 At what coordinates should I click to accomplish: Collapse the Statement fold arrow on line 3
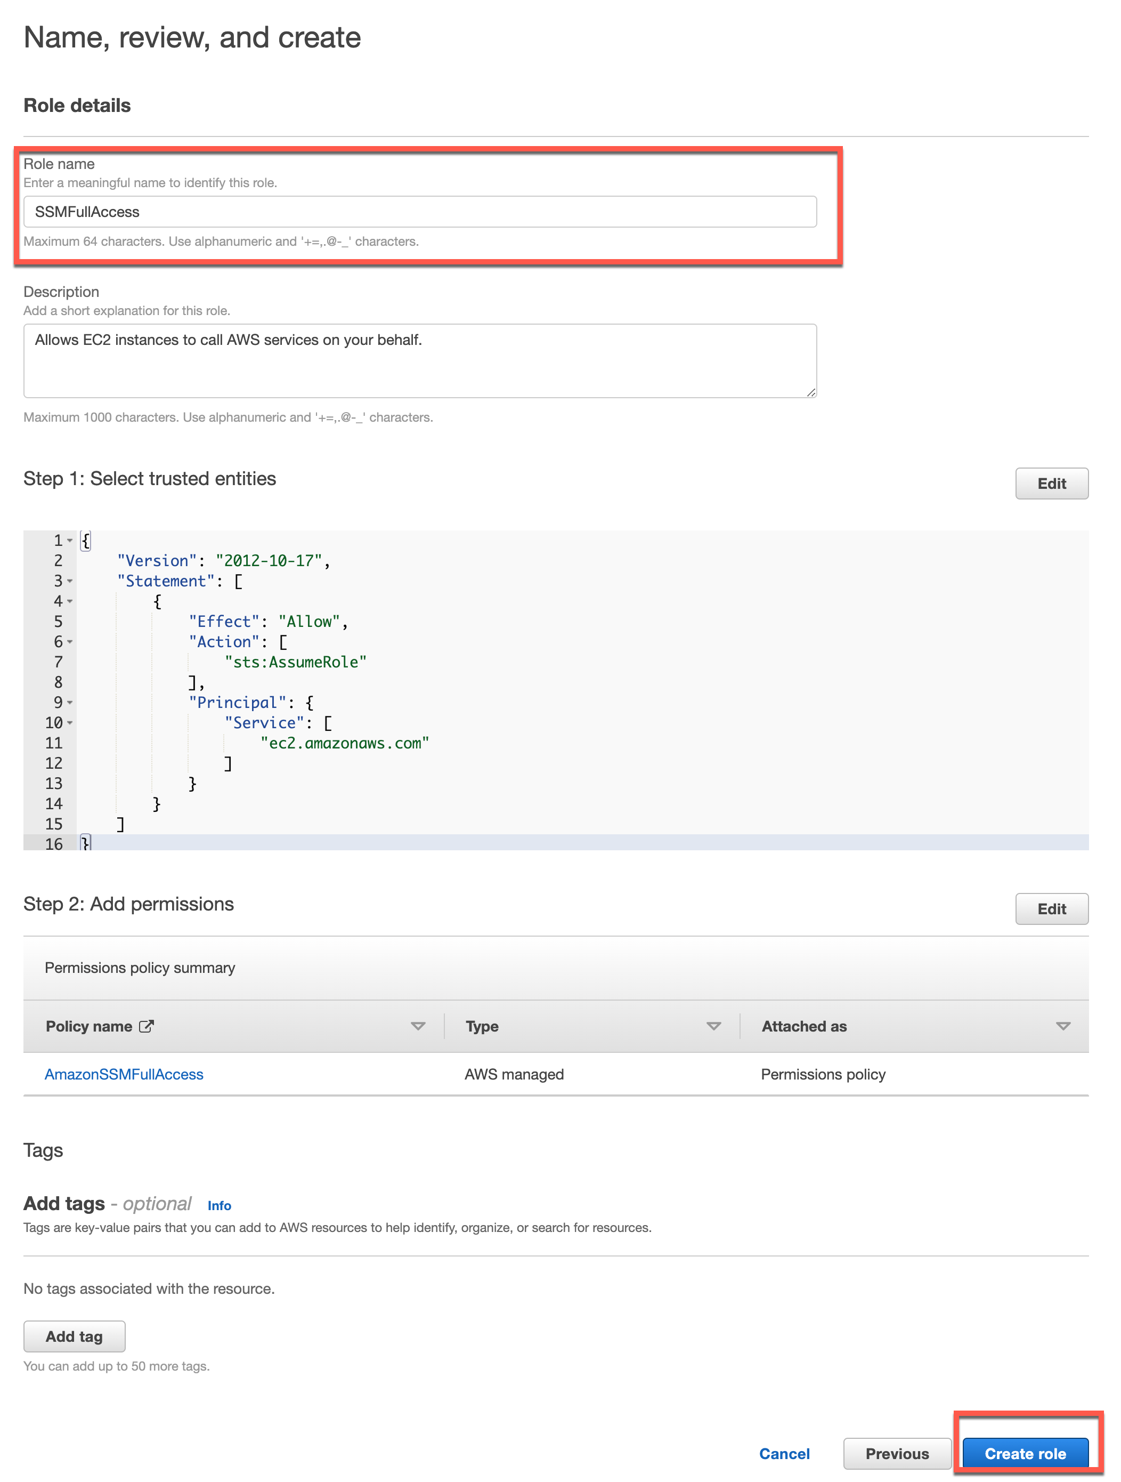click(70, 582)
